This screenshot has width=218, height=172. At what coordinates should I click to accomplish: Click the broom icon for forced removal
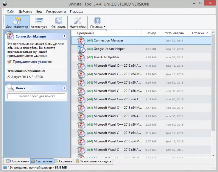pyautogui.click(x=10, y=62)
